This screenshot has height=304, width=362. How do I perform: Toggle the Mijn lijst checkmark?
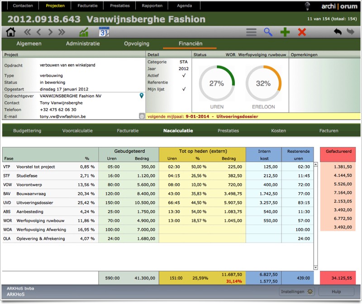[x=184, y=89]
